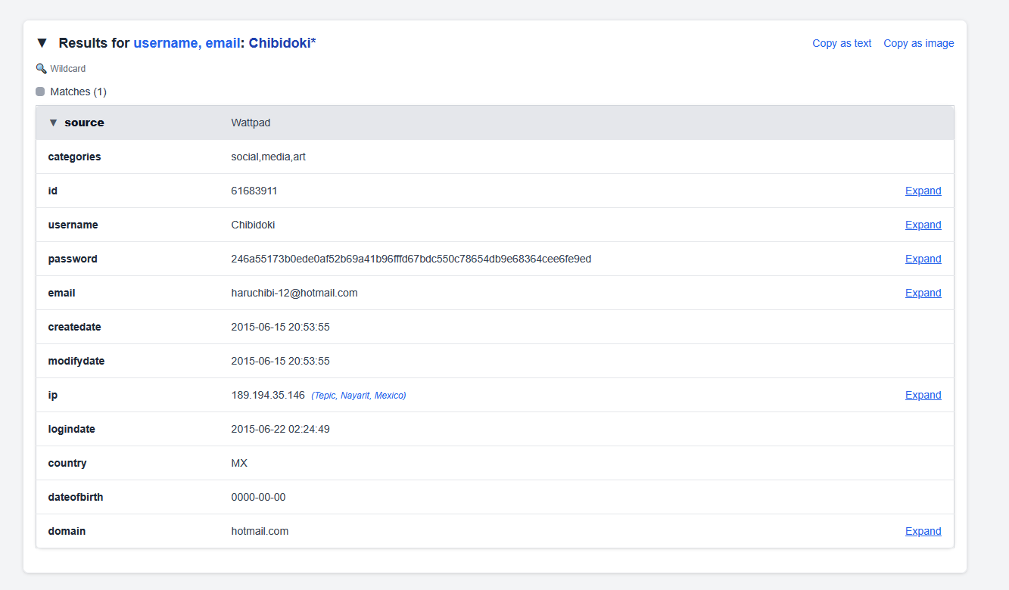Expand the password row

pos(923,259)
